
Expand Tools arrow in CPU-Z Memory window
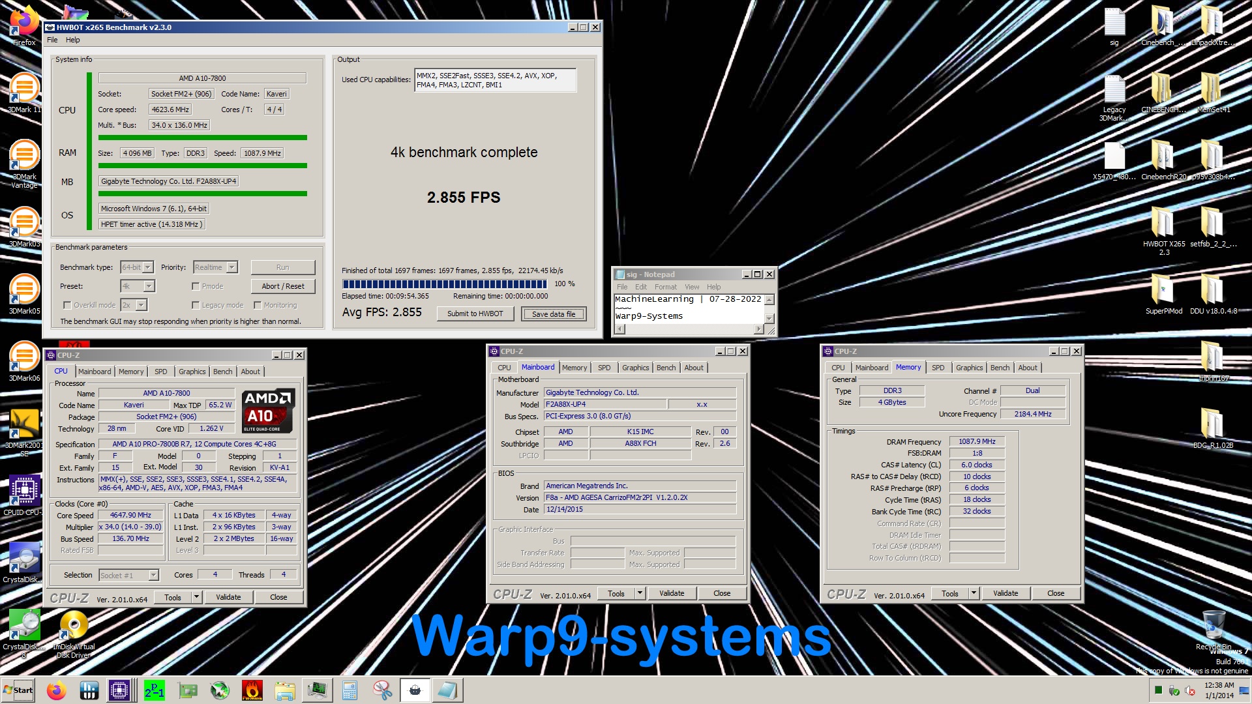974,593
